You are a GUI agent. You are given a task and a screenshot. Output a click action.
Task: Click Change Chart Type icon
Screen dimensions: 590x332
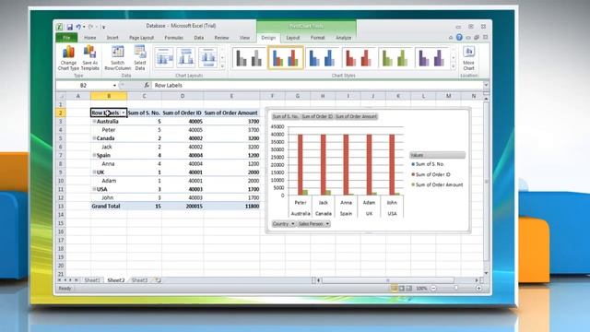(68, 57)
